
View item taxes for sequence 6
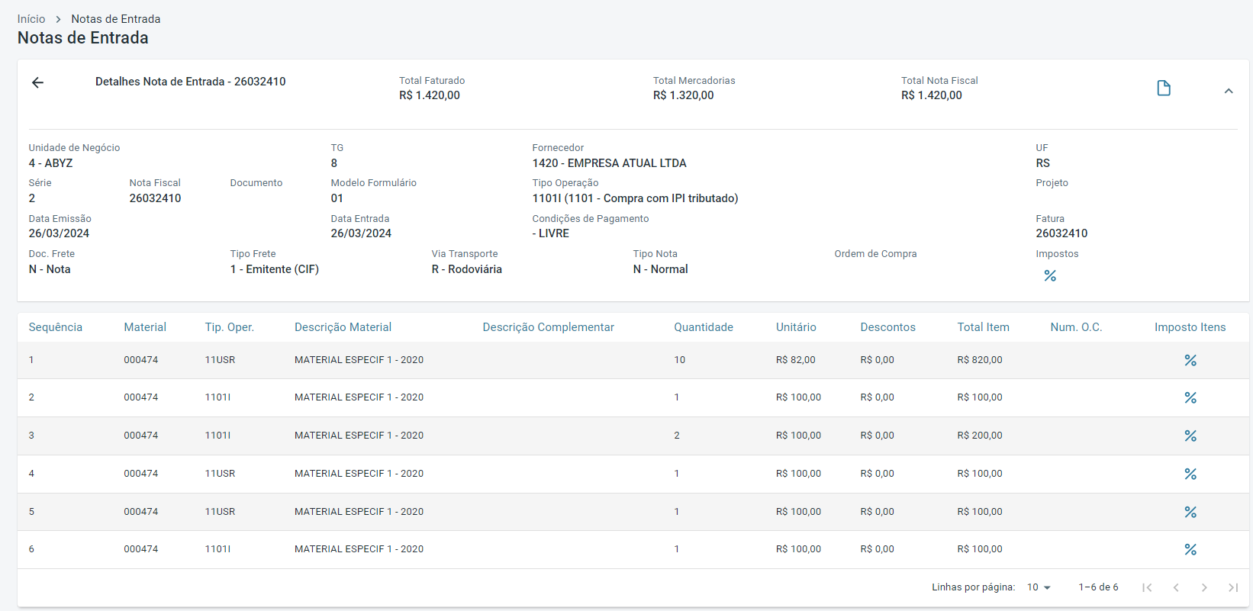(x=1190, y=549)
